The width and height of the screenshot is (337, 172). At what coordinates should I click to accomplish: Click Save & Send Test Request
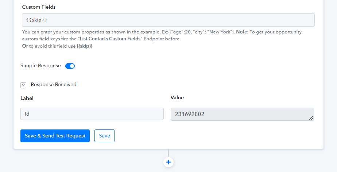[55, 136]
